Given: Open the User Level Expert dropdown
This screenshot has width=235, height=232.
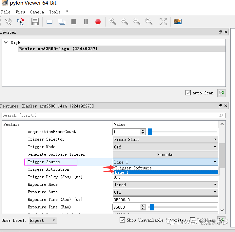Looking at the screenshot, I should point(43,220).
